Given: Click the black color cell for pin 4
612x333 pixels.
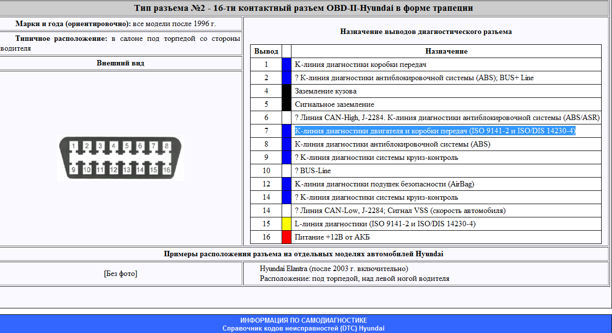Looking at the screenshot, I should 287,91.
